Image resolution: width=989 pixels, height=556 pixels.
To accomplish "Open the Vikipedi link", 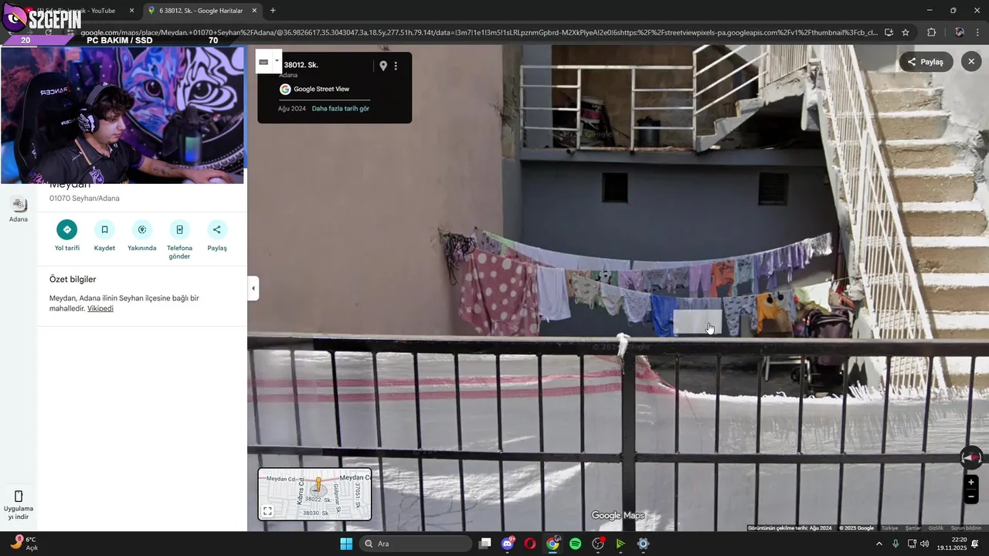I will 100,308.
